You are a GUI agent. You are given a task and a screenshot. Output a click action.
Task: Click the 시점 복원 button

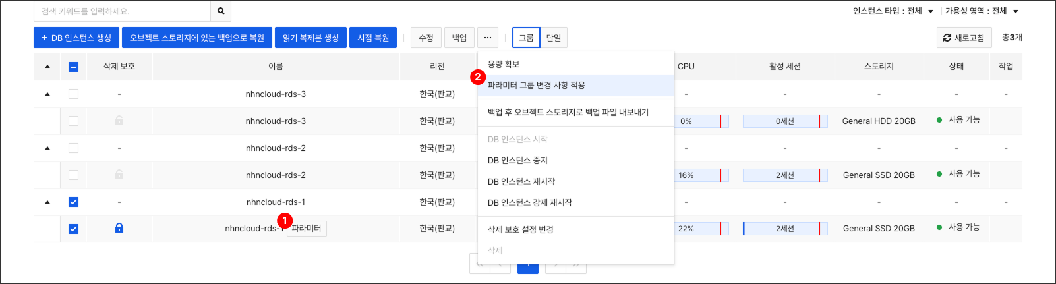(x=373, y=38)
